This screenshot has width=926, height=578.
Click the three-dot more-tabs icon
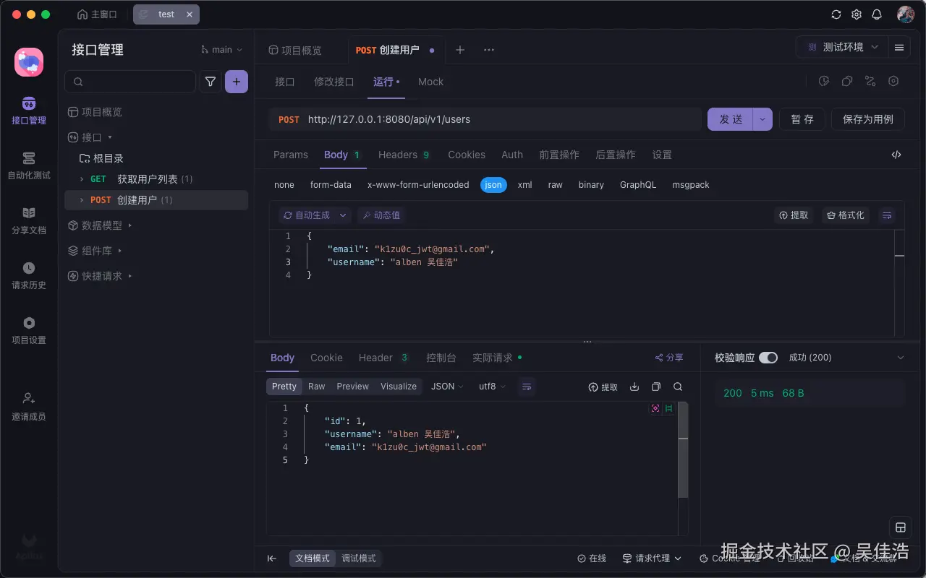point(489,50)
